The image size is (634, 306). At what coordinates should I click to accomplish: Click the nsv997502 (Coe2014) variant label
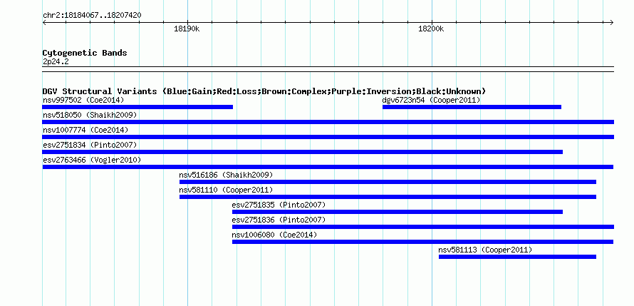coord(83,100)
